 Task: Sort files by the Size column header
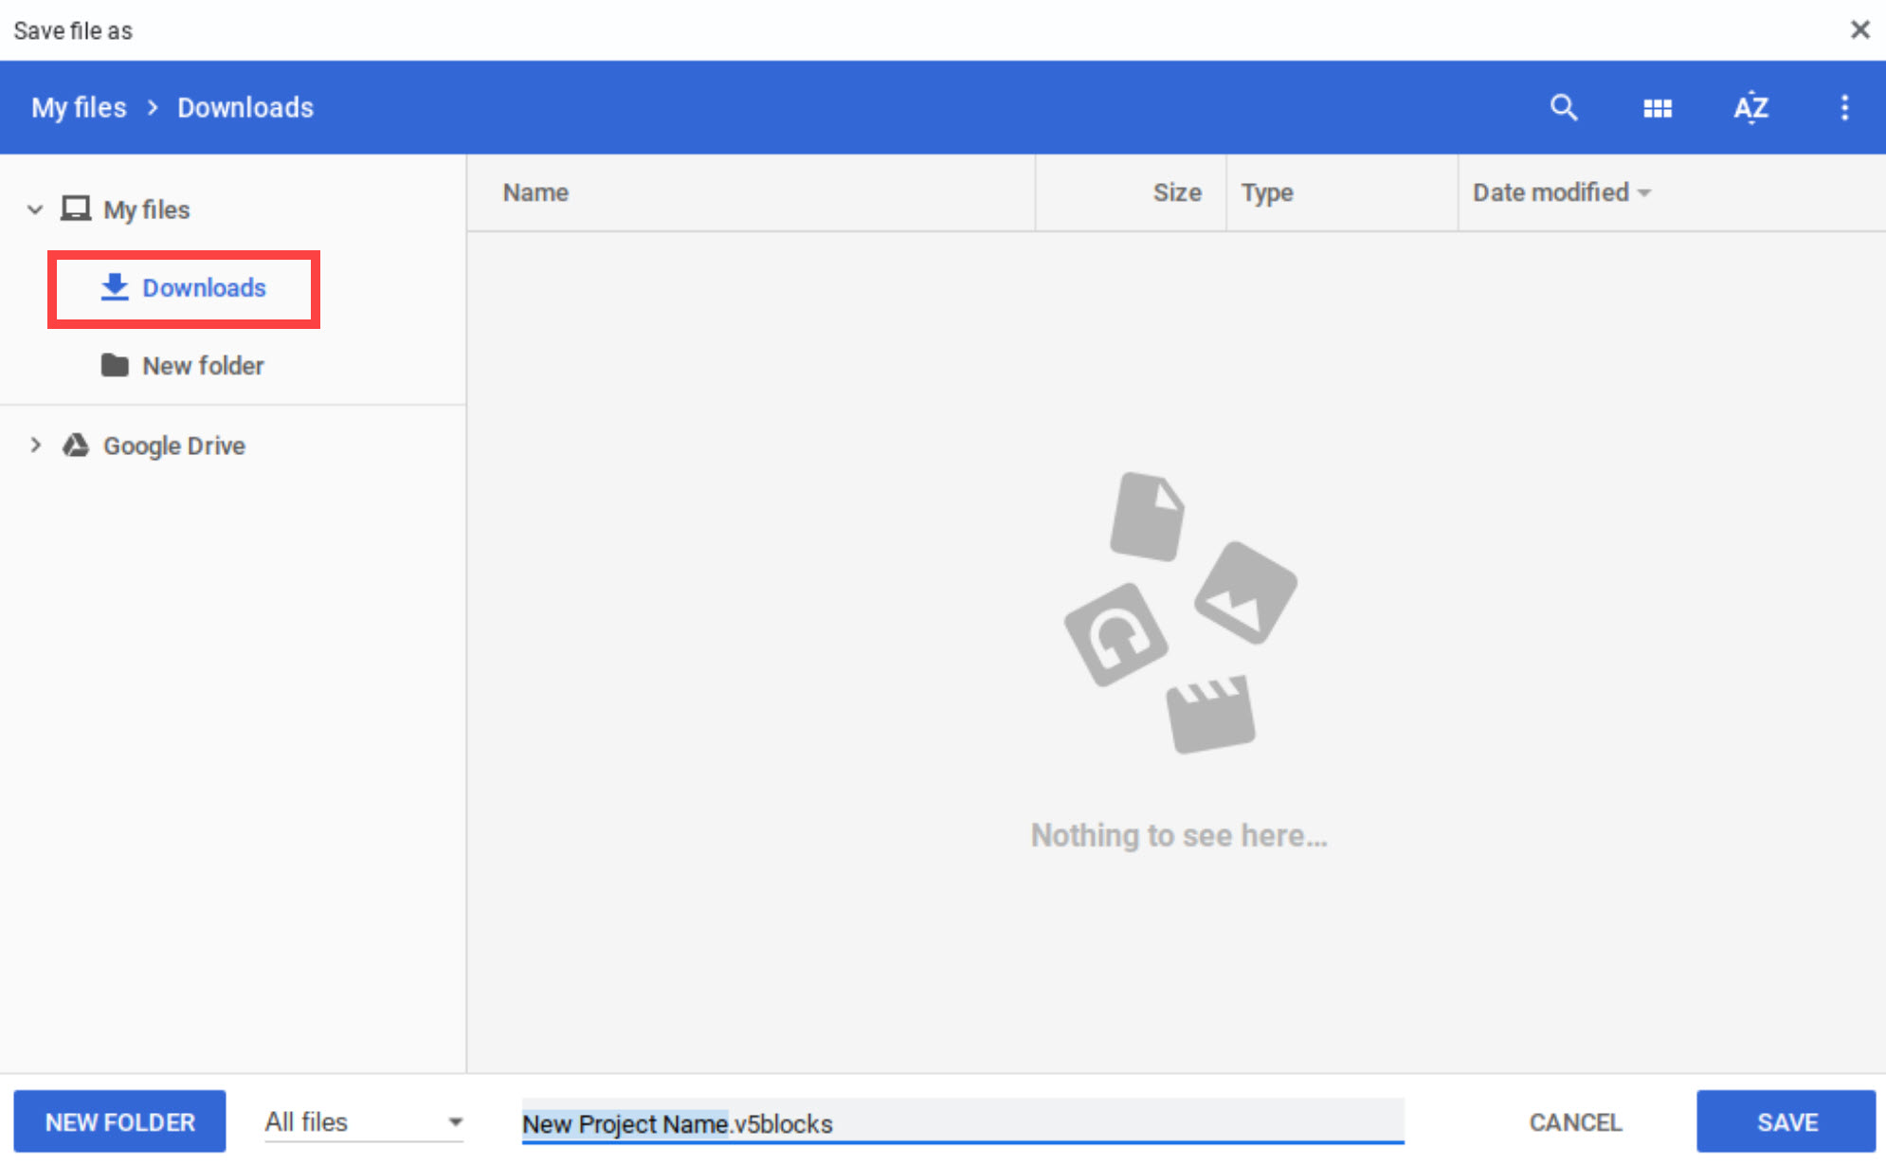pyautogui.click(x=1177, y=192)
